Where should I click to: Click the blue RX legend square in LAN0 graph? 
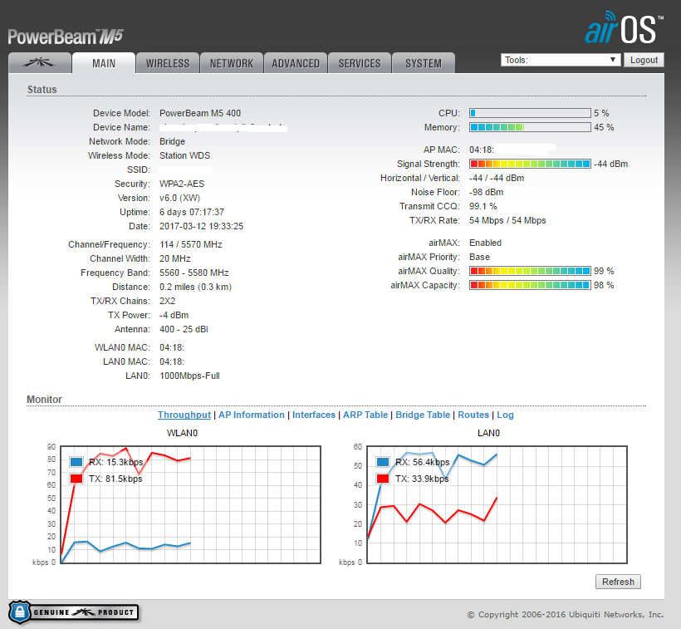click(x=383, y=462)
